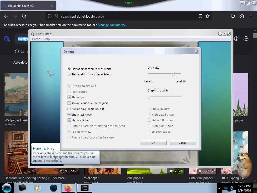Viewport: 257px width, 193px height.
Task: Click the volume tray icon
Action: pos(232,188)
